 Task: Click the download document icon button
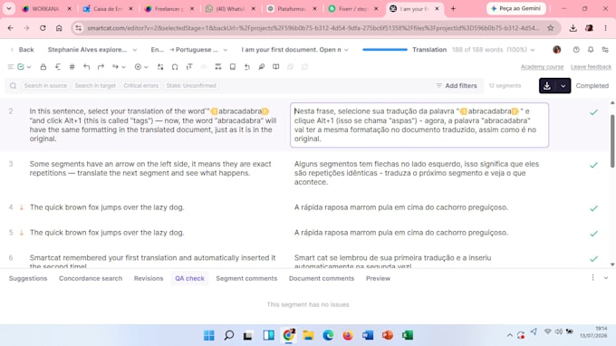(547, 86)
